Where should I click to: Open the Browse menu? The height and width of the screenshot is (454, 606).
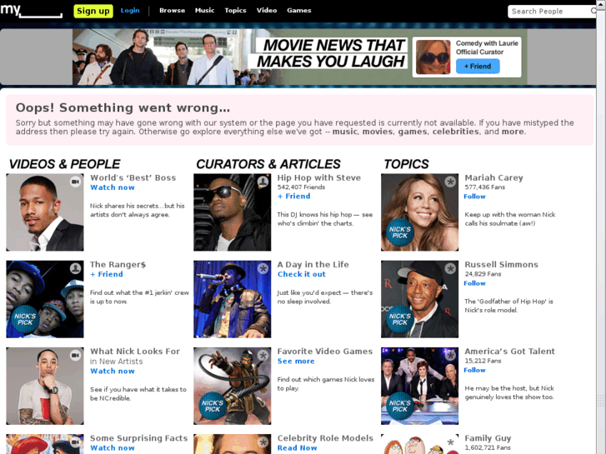[172, 11]
